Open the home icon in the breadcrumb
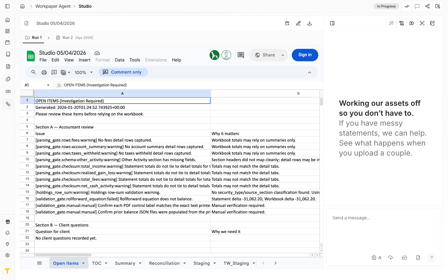This screenshot has width=448, height=280. tap(22, 6)
